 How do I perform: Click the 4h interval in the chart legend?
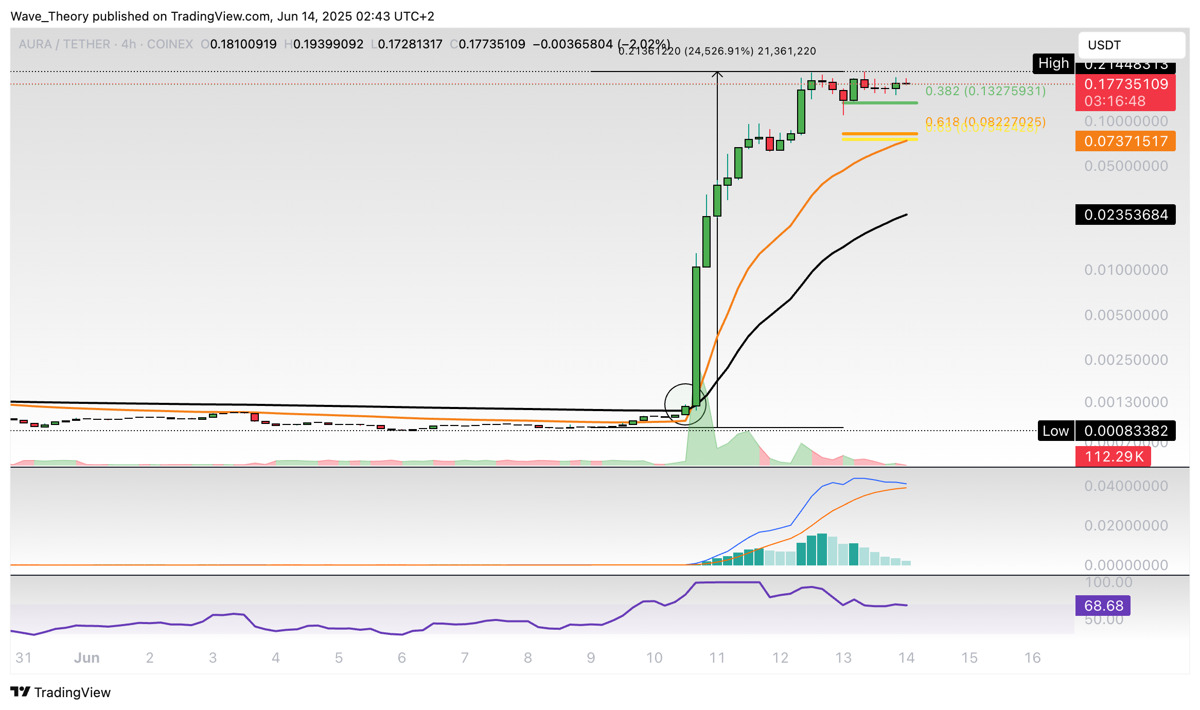click(129, 44)
